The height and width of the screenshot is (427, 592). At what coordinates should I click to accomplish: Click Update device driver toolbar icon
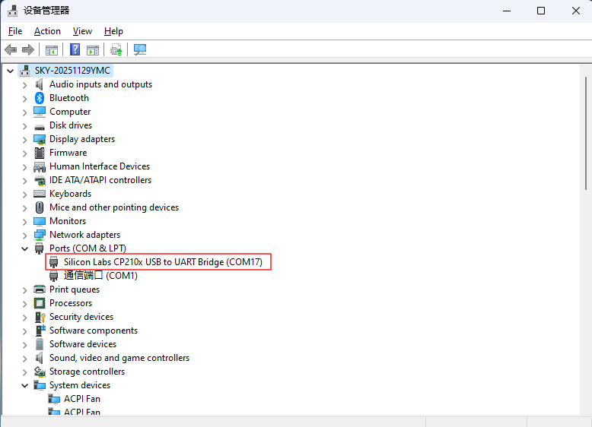[x=116, y=49]
